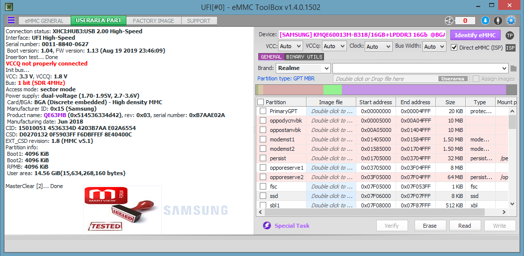The image size is (524, 256).
Task: Check the opporeserve2 partition checkbox
Action: [263, 177]
